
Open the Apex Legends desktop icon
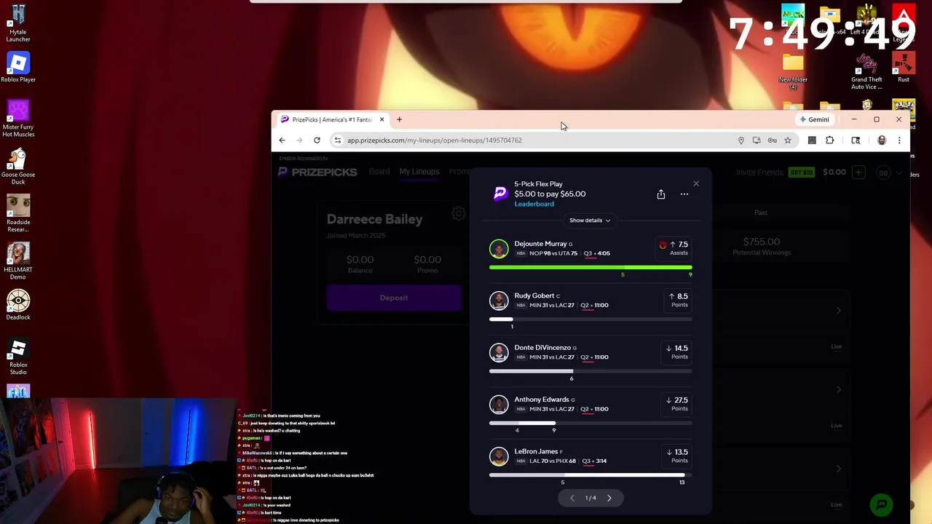pos(904,22)
